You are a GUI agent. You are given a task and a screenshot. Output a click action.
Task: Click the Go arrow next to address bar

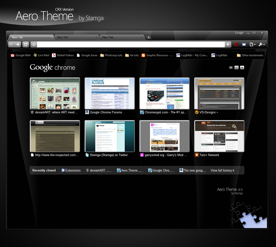click(x=228, y=44)
